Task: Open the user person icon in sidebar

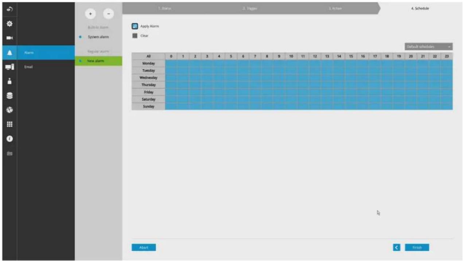Action: [9, 81]
